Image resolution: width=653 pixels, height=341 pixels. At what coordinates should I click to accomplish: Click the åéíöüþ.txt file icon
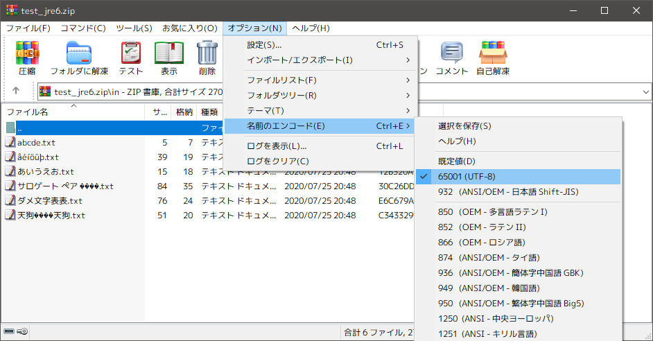click(10, 157)
